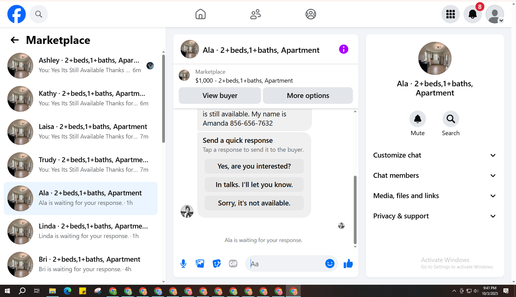Open the taskbar clock showing 9:41 PM
Viewport: 516px width, 297px height.
coord(490,291)
